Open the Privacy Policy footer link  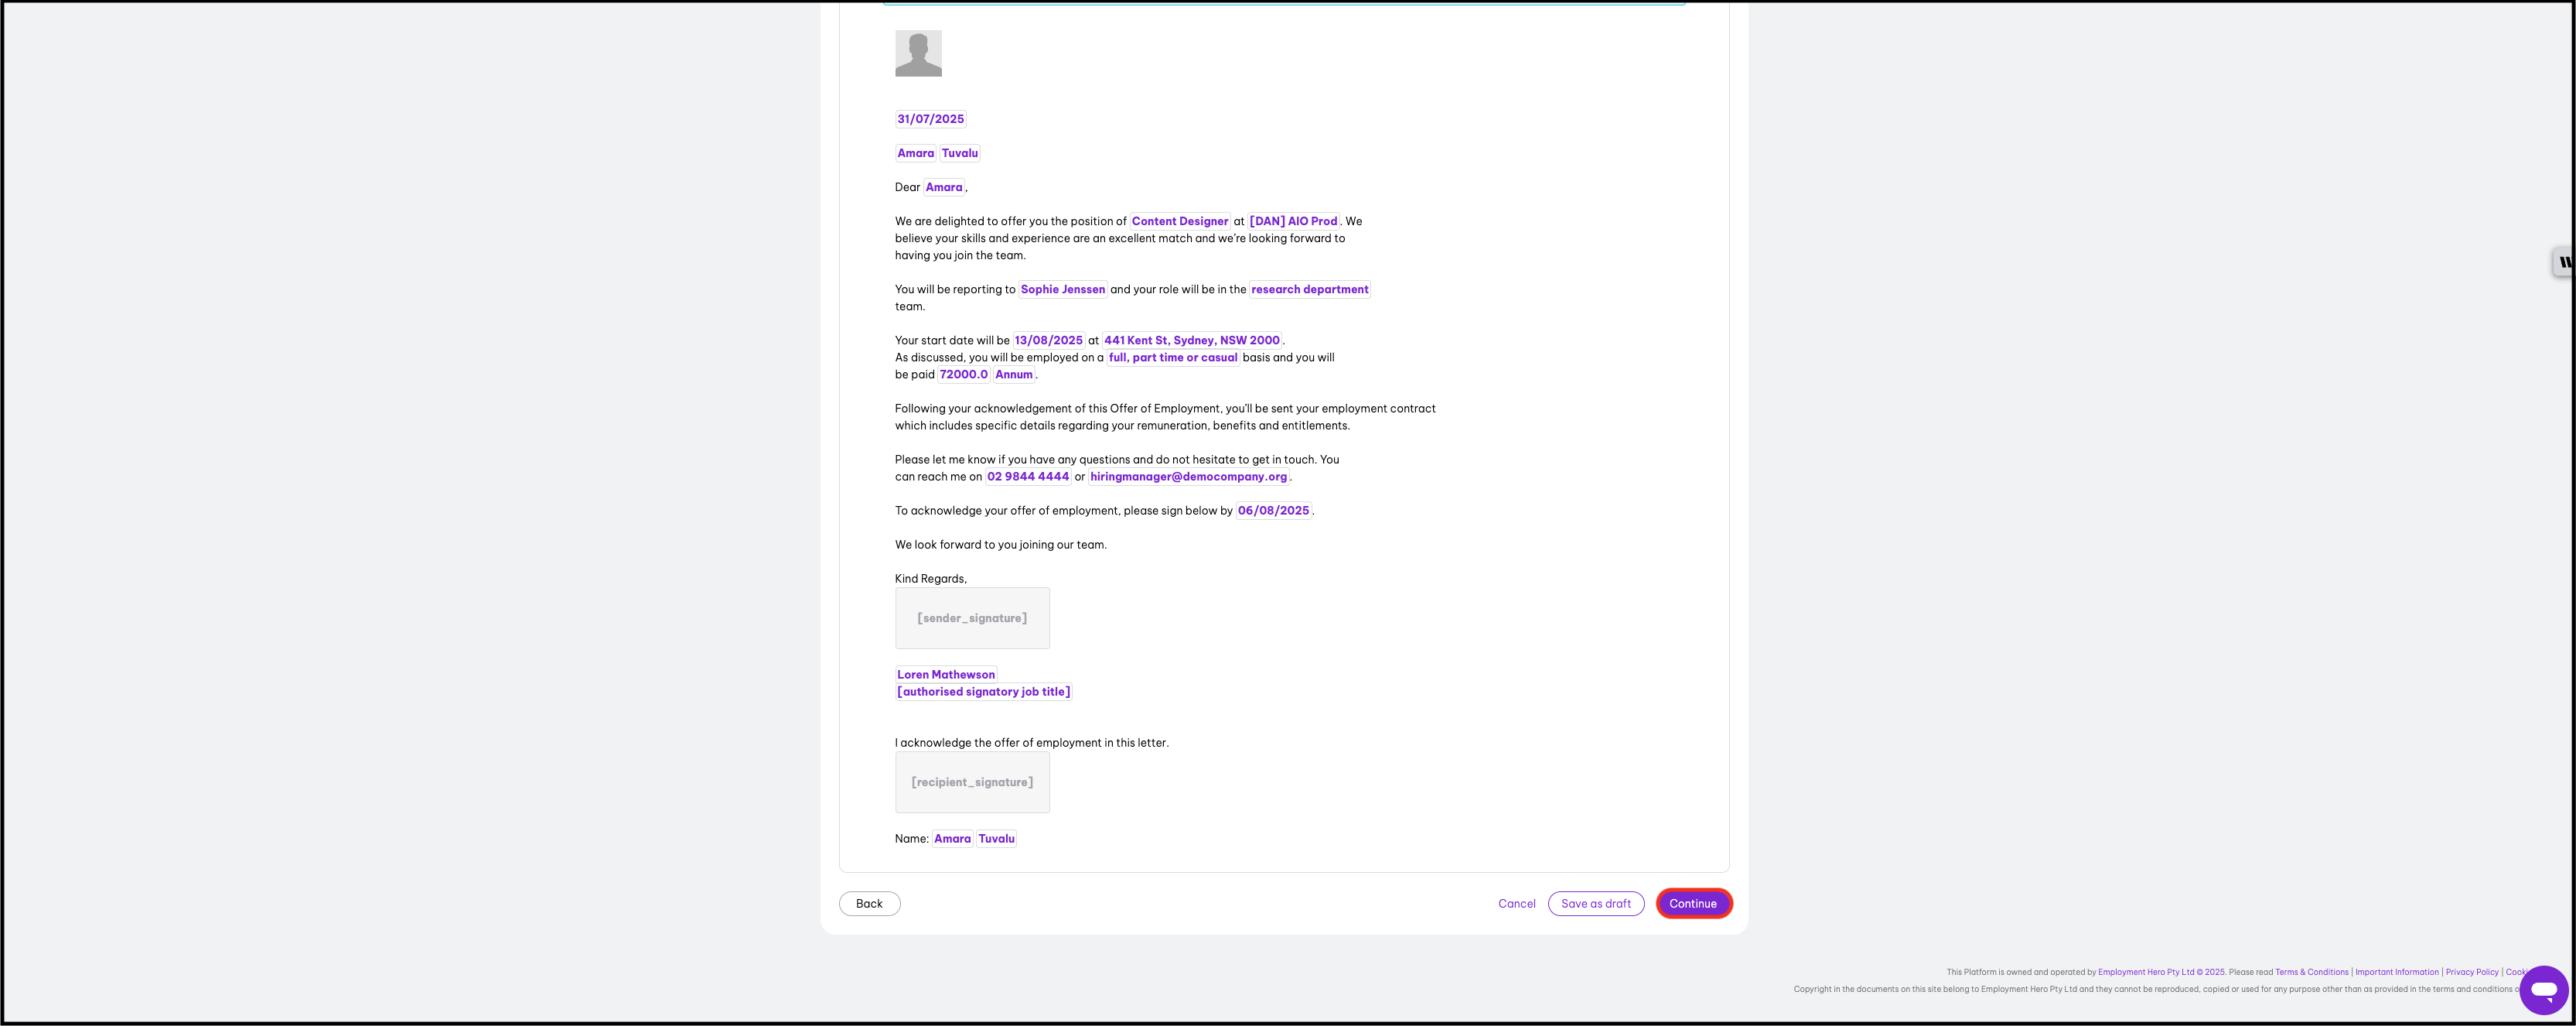[x=2471, y=972]
